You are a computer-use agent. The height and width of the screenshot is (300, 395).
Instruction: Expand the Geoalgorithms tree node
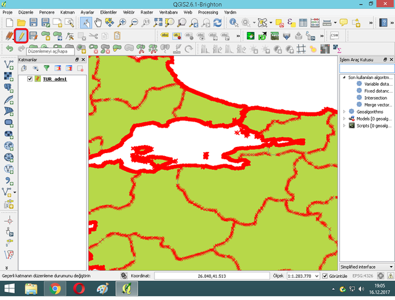(x=344, y=112)
